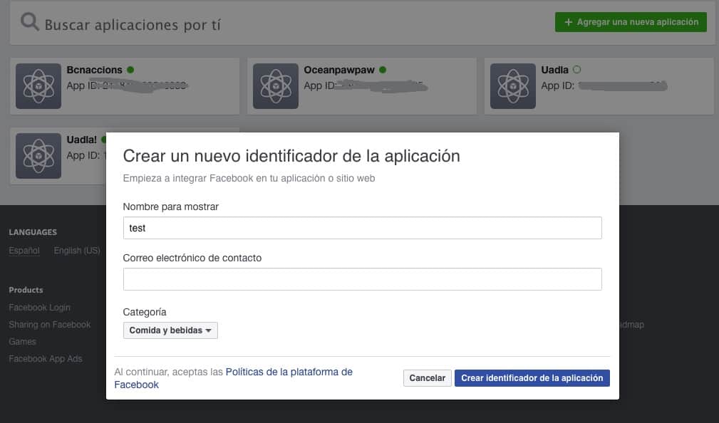The height and width of the screenshot is (423, 719).
Task: Open Sharing on Facebook link
Action: pos(49,325)
